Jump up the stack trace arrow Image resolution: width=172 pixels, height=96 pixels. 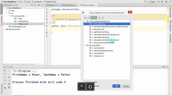(9, 71)
